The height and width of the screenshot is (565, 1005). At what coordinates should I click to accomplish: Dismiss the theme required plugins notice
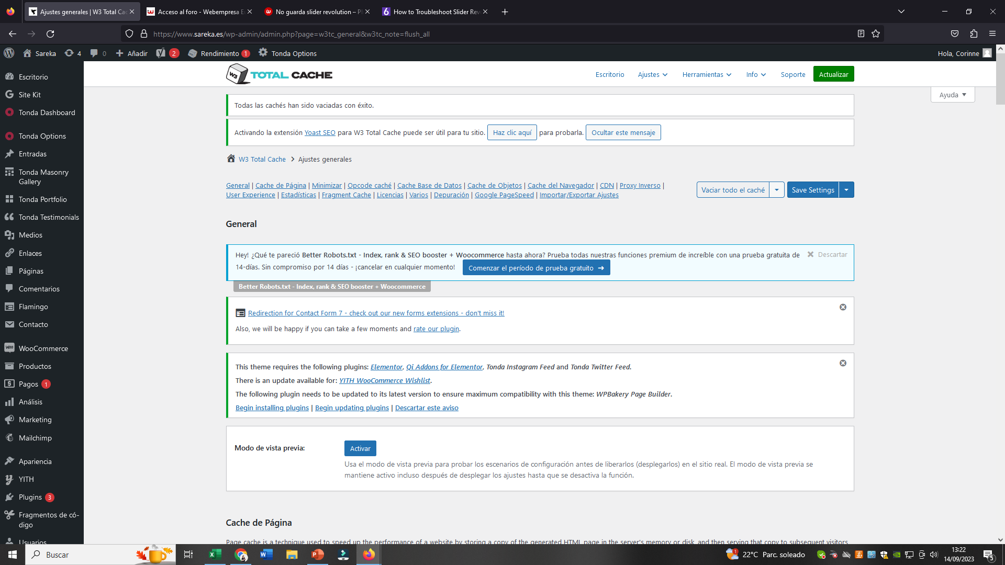coord(843,363)
